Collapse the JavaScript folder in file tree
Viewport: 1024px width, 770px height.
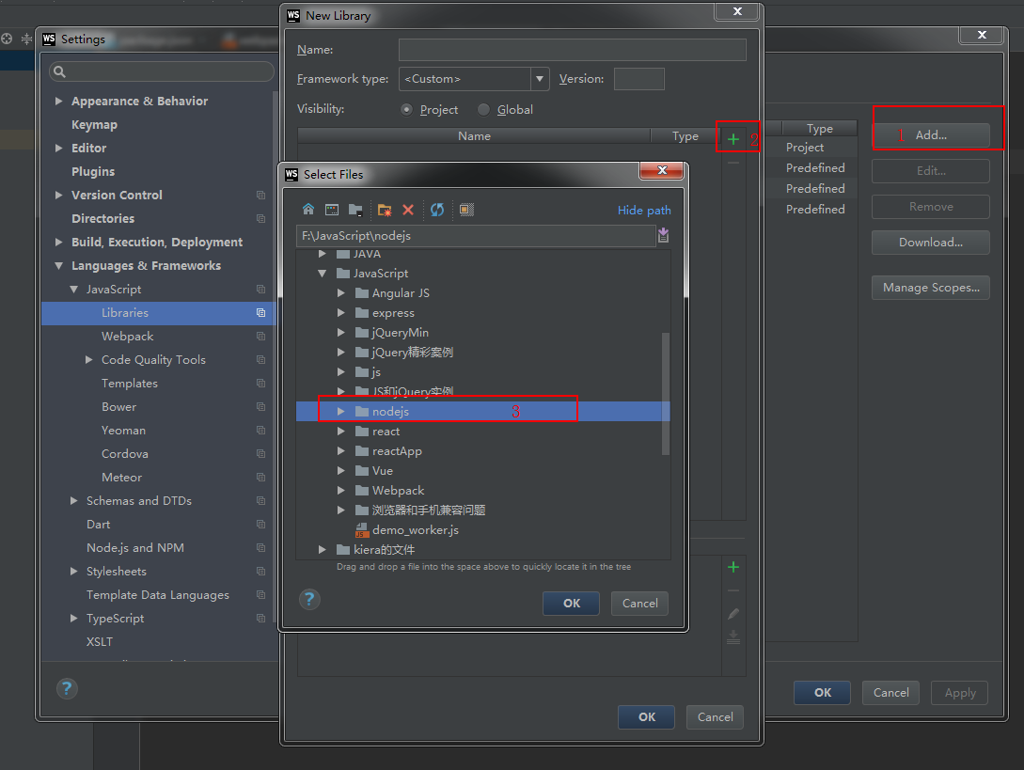pos(322,274)
